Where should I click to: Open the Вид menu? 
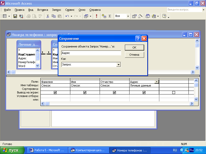coord(31,10)
